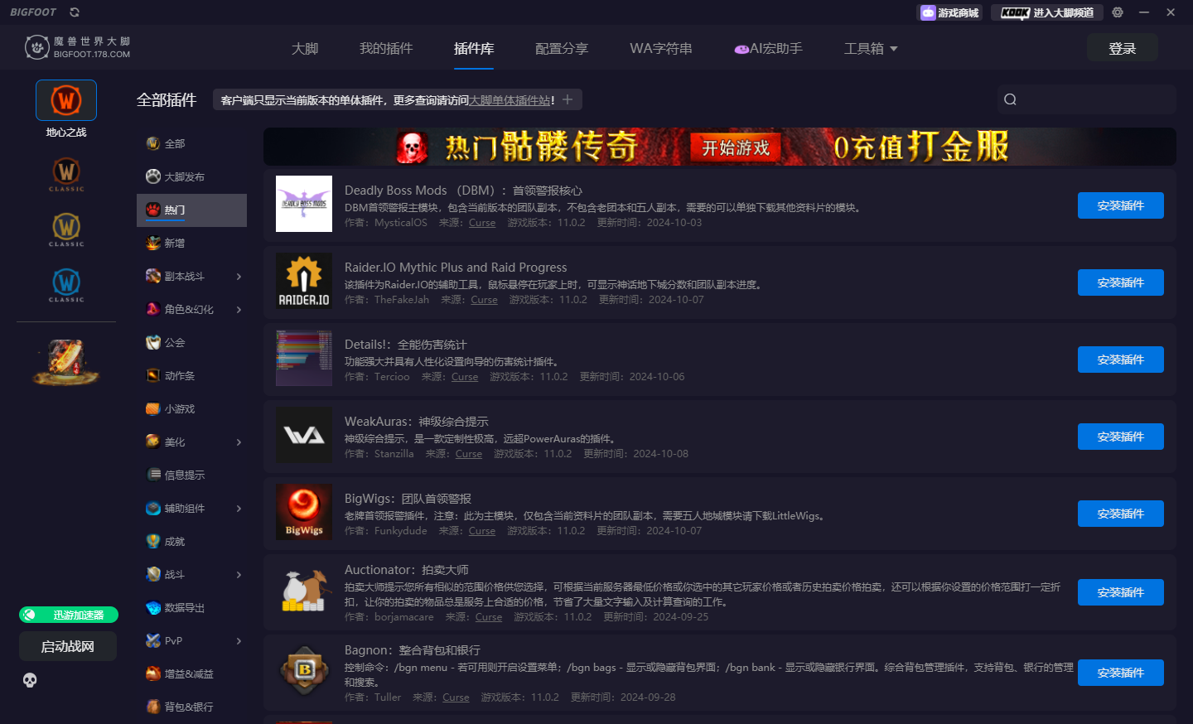1193x724 pixels.
Task: Click the refresh icon beside BIGFOOT logo
Action: click(x=74, y=12)
